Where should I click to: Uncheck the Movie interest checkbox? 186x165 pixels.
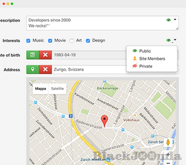[x=50, y=40]
